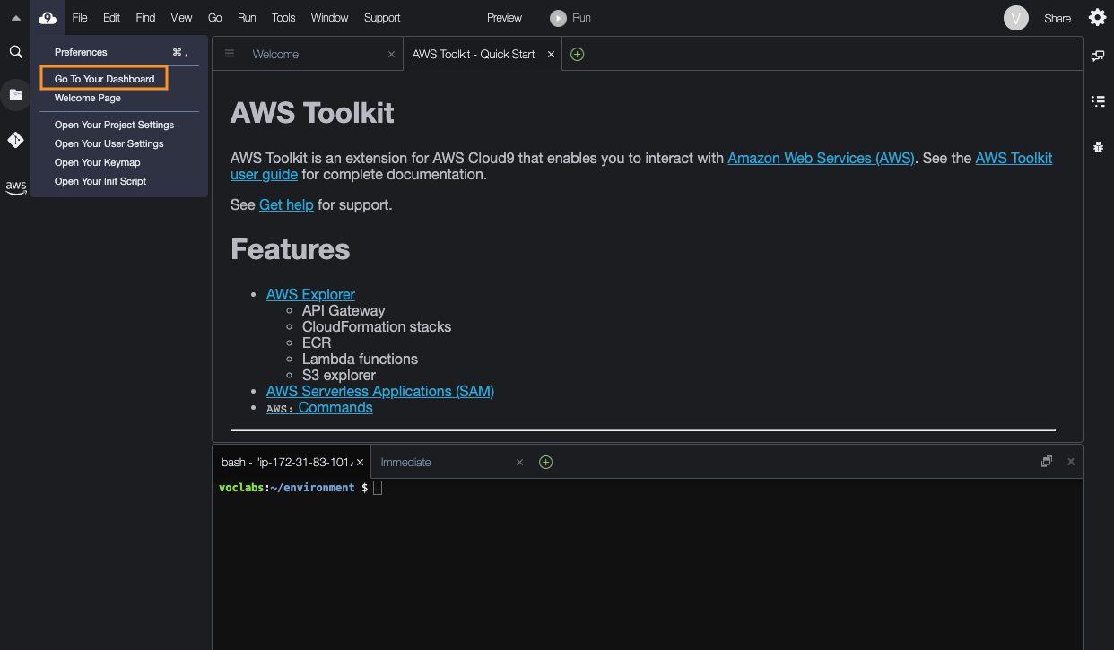The width and height of the screenshot is (1114, 650).
Task: Select Preferences in the Cloud9 menu
Action: [x=119, y=52]
